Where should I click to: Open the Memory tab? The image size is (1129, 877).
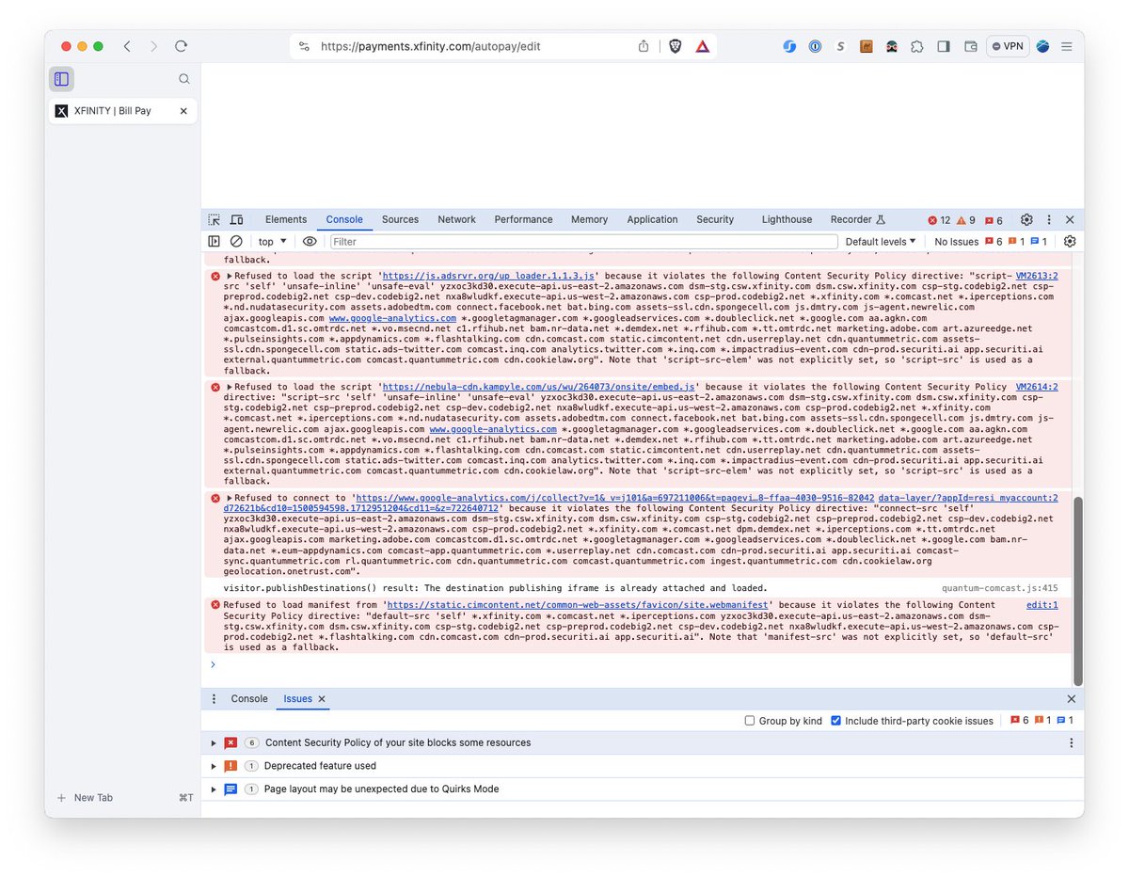point(589,219)
